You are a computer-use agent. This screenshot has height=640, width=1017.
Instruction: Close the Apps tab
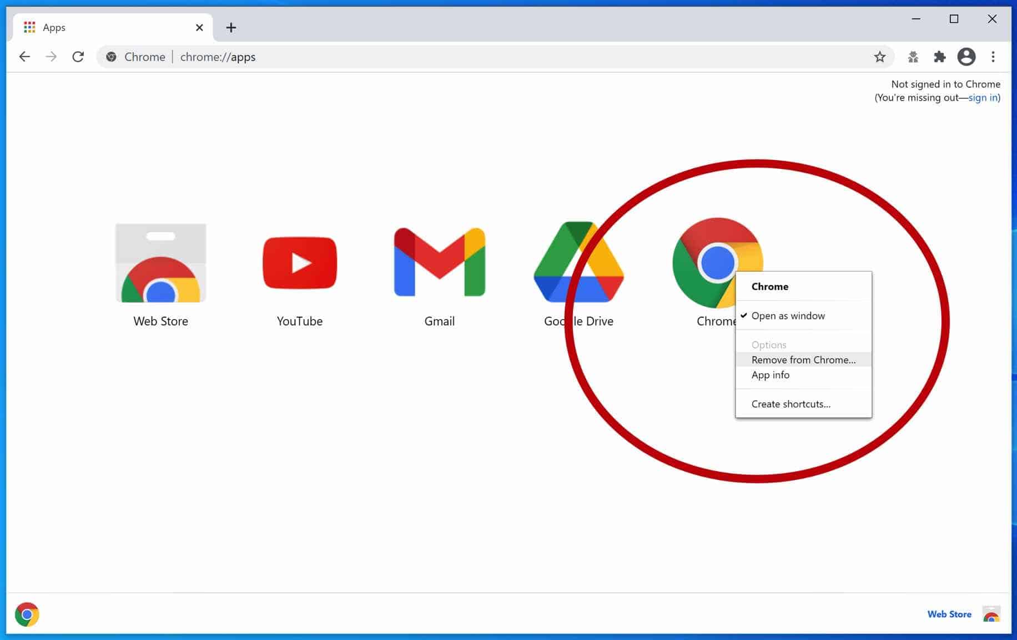click(199, 27)
